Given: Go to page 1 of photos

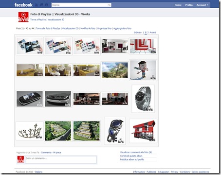Looking at the screenshot, I should pyautogui.click(x=143, y=33).
